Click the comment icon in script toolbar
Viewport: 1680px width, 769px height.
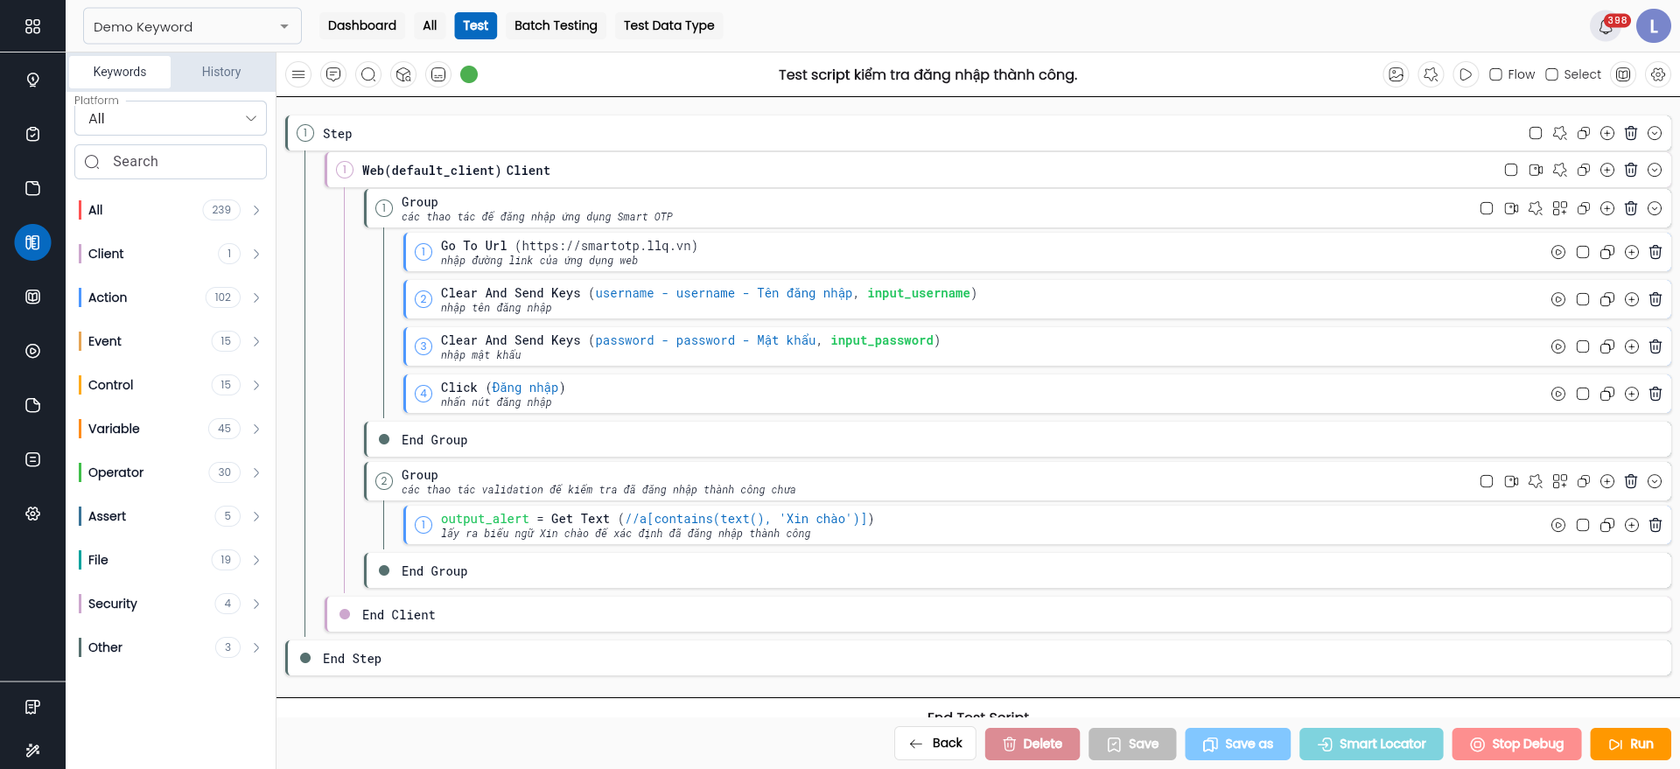333,74
